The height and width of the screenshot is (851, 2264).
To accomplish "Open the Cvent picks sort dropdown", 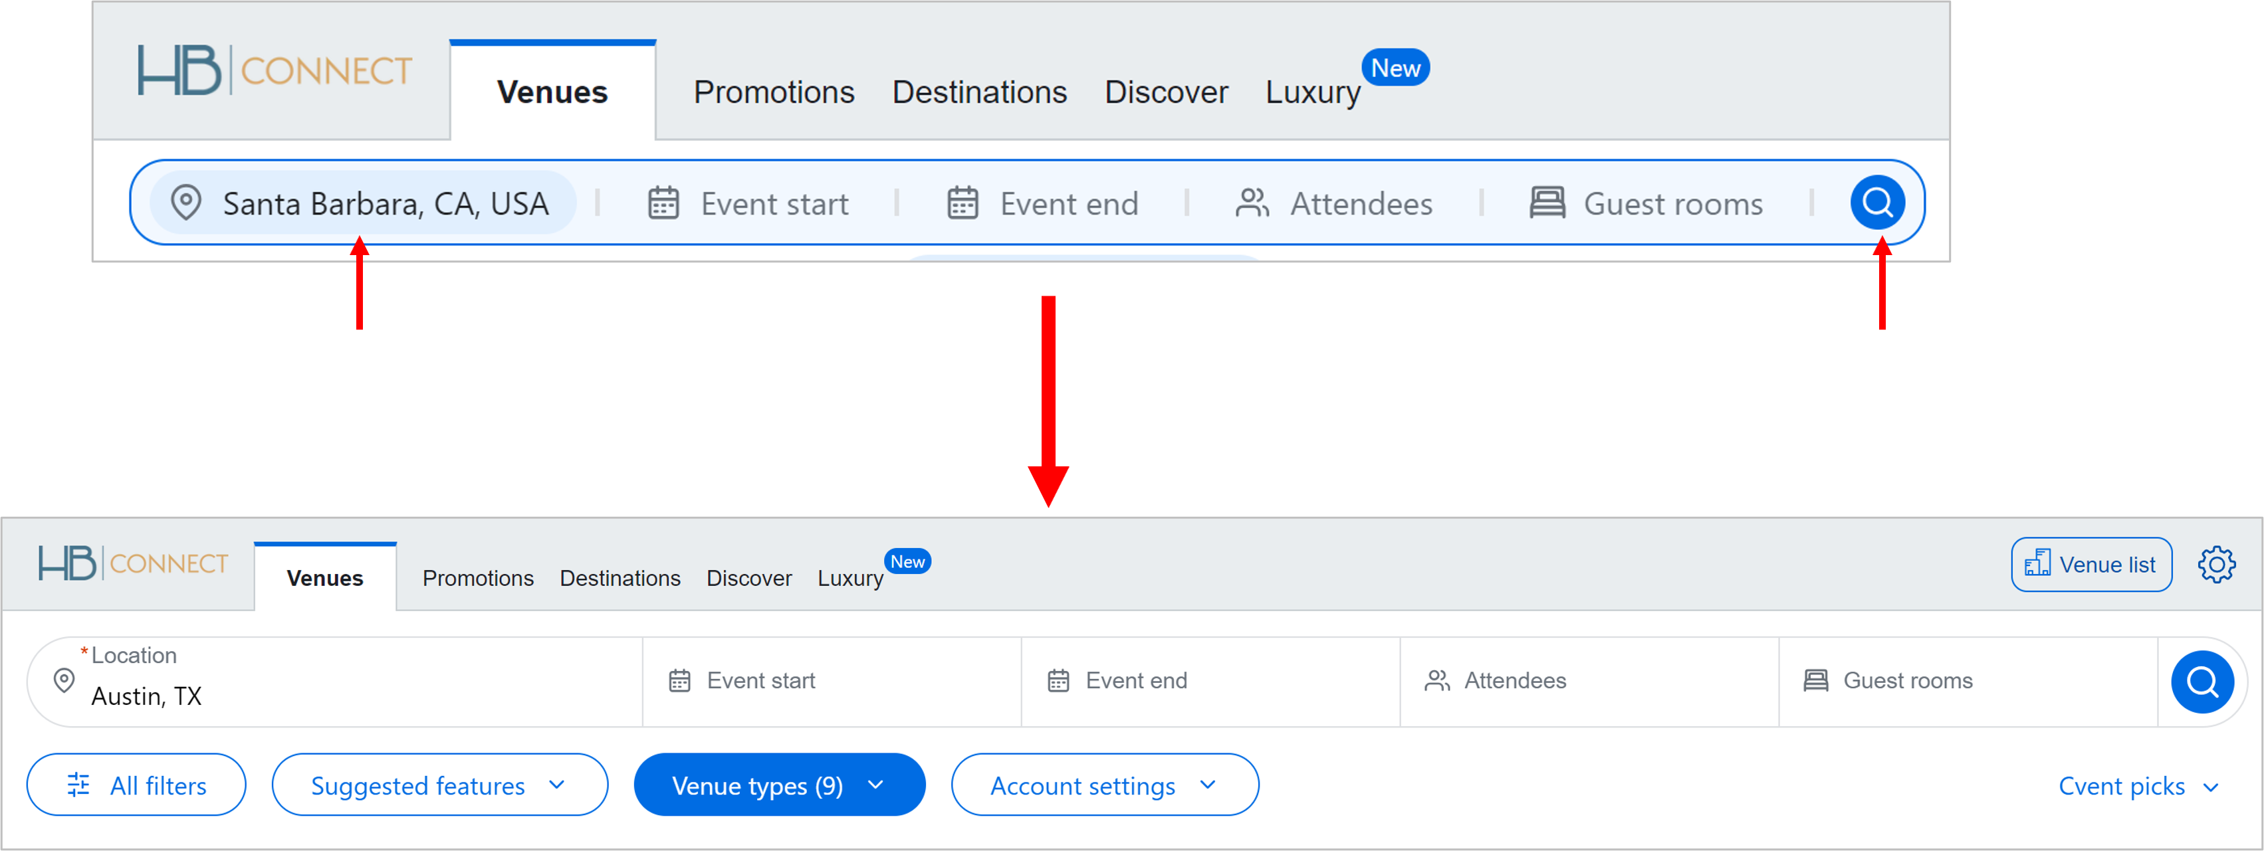I will point(2139,786).
